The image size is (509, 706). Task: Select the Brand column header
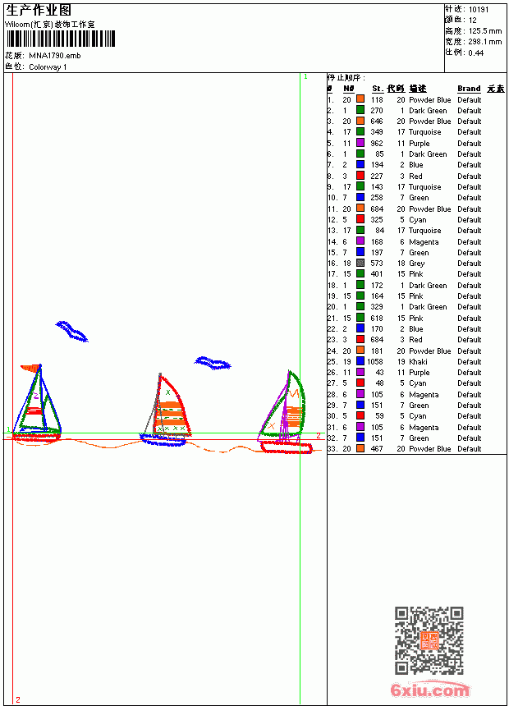coord(469,89)
